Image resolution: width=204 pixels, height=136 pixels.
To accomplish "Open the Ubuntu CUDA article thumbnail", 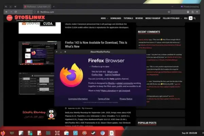I will tap(40, 28).
